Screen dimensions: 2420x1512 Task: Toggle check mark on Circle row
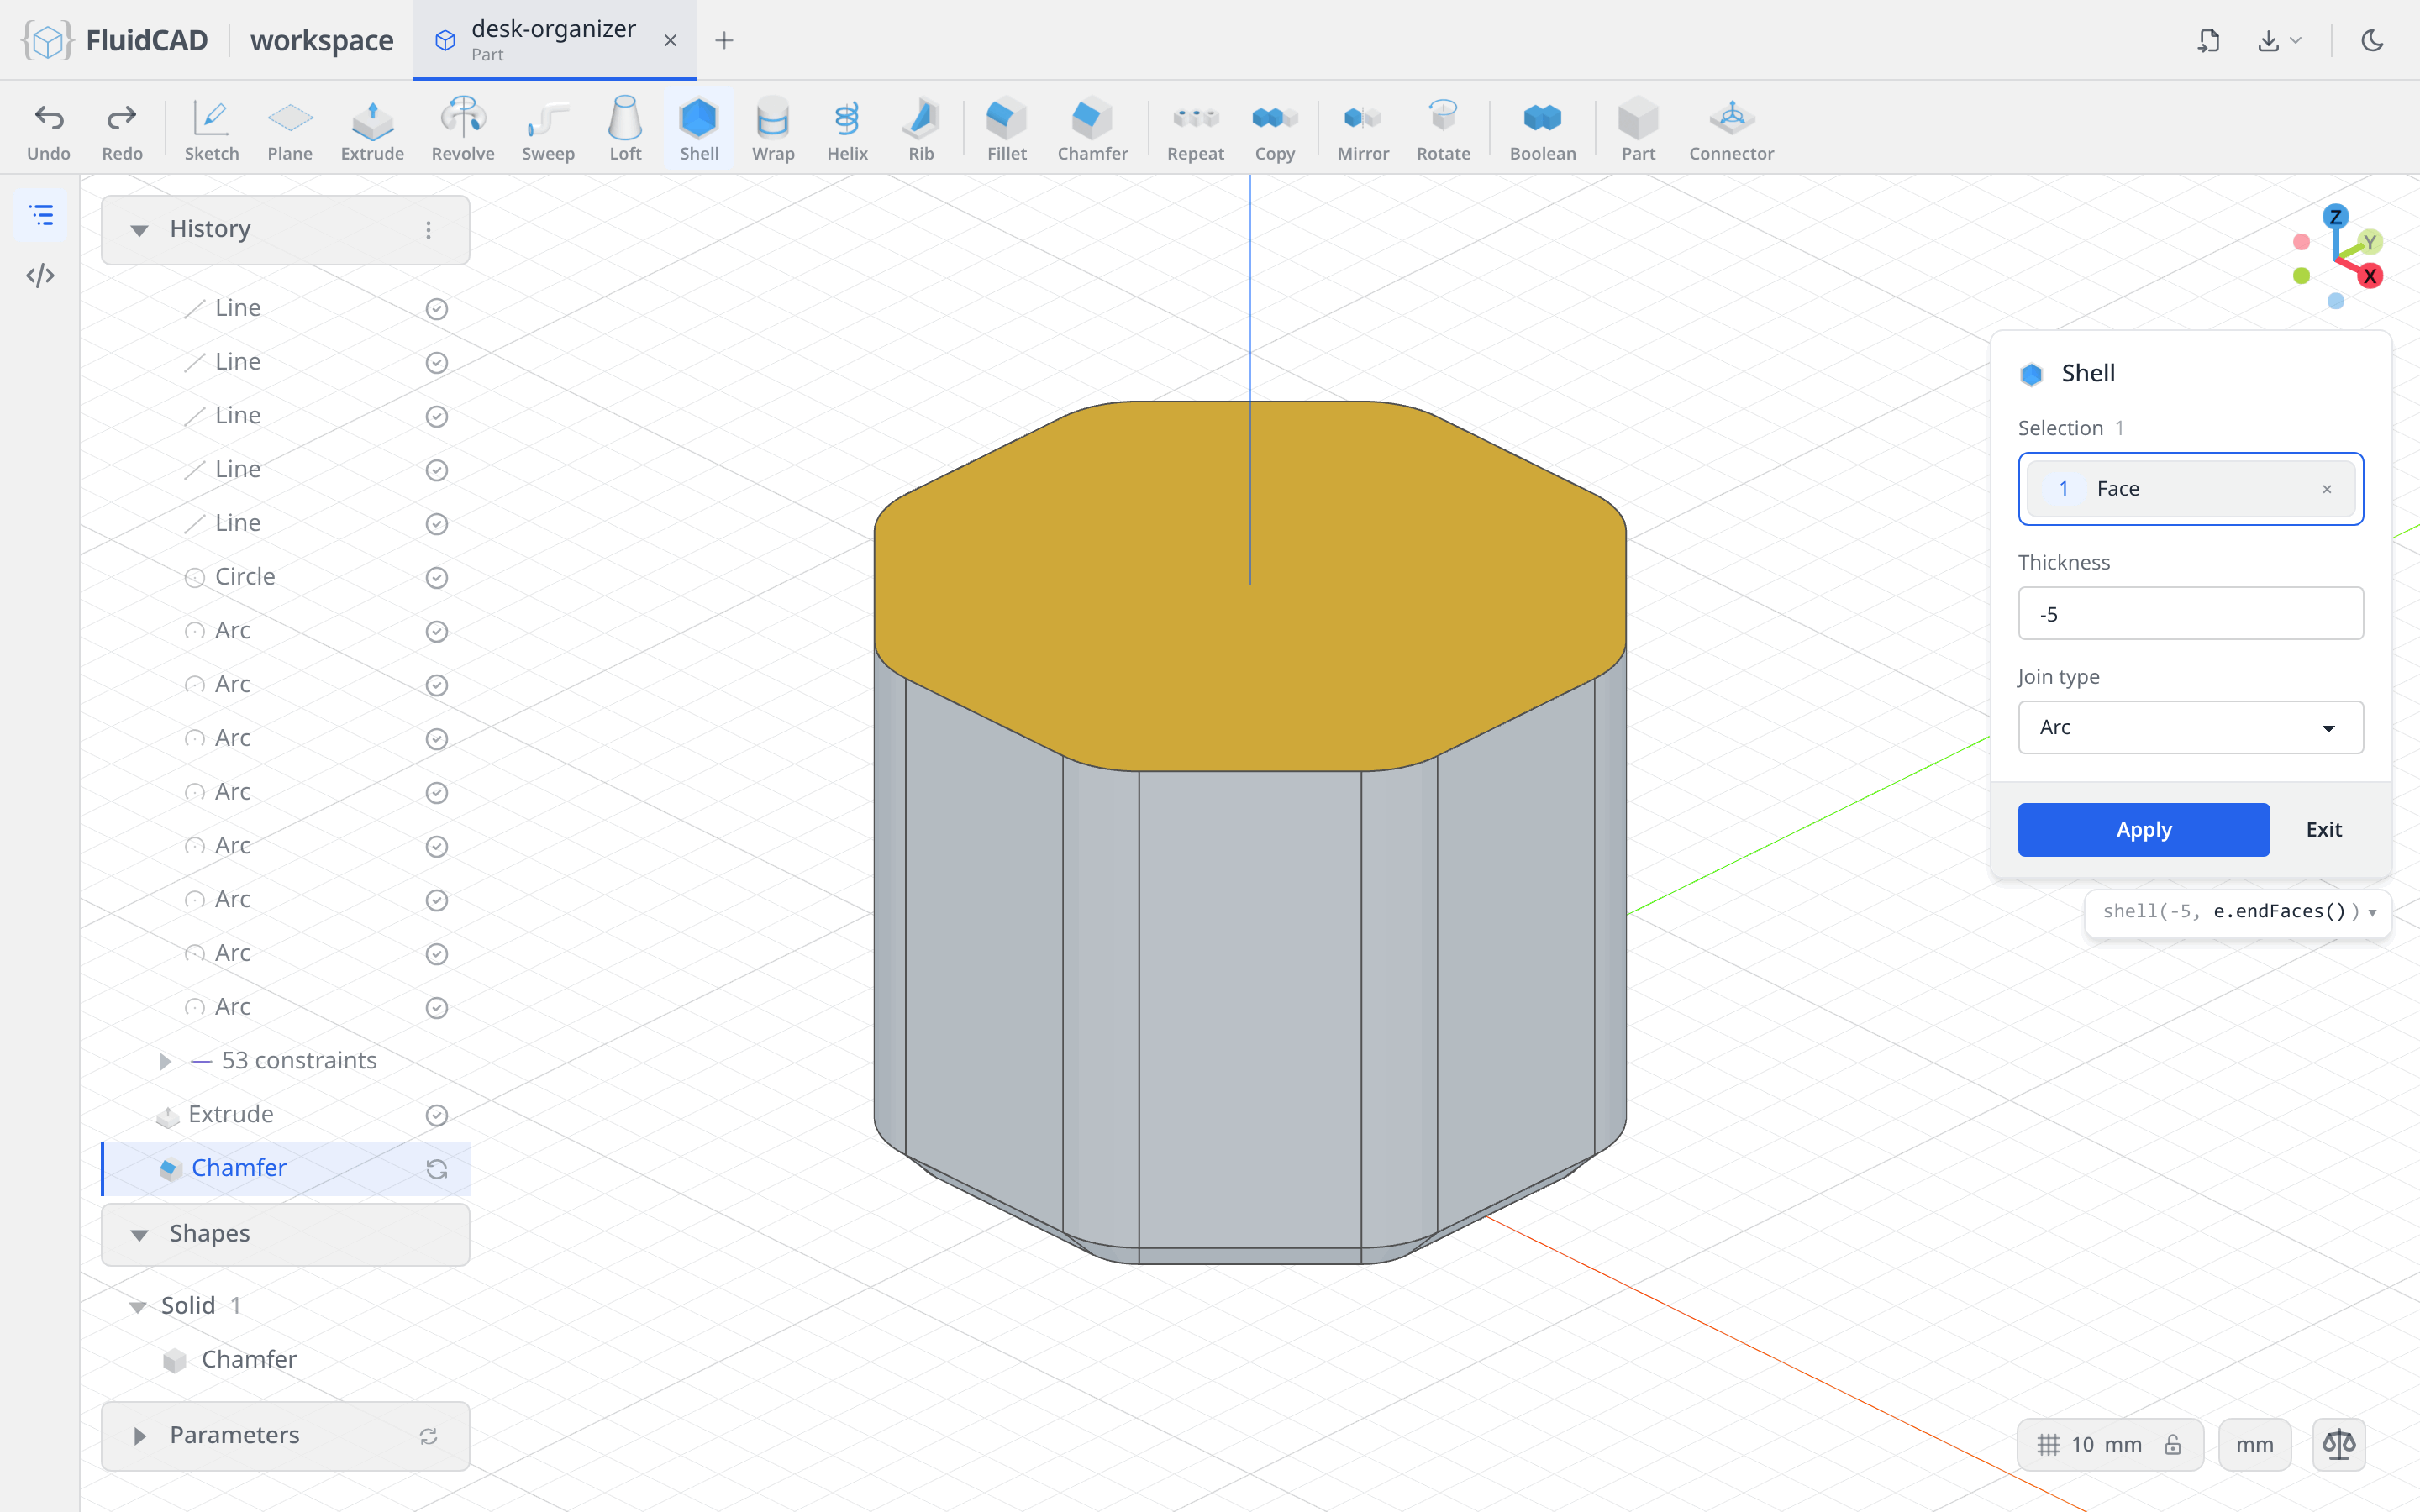click(x=436, y=577)
